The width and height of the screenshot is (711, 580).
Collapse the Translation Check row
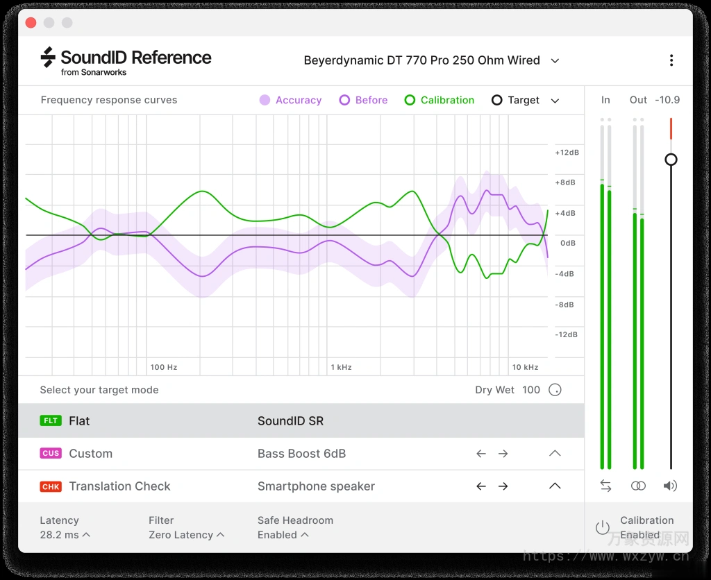(555, 486)
